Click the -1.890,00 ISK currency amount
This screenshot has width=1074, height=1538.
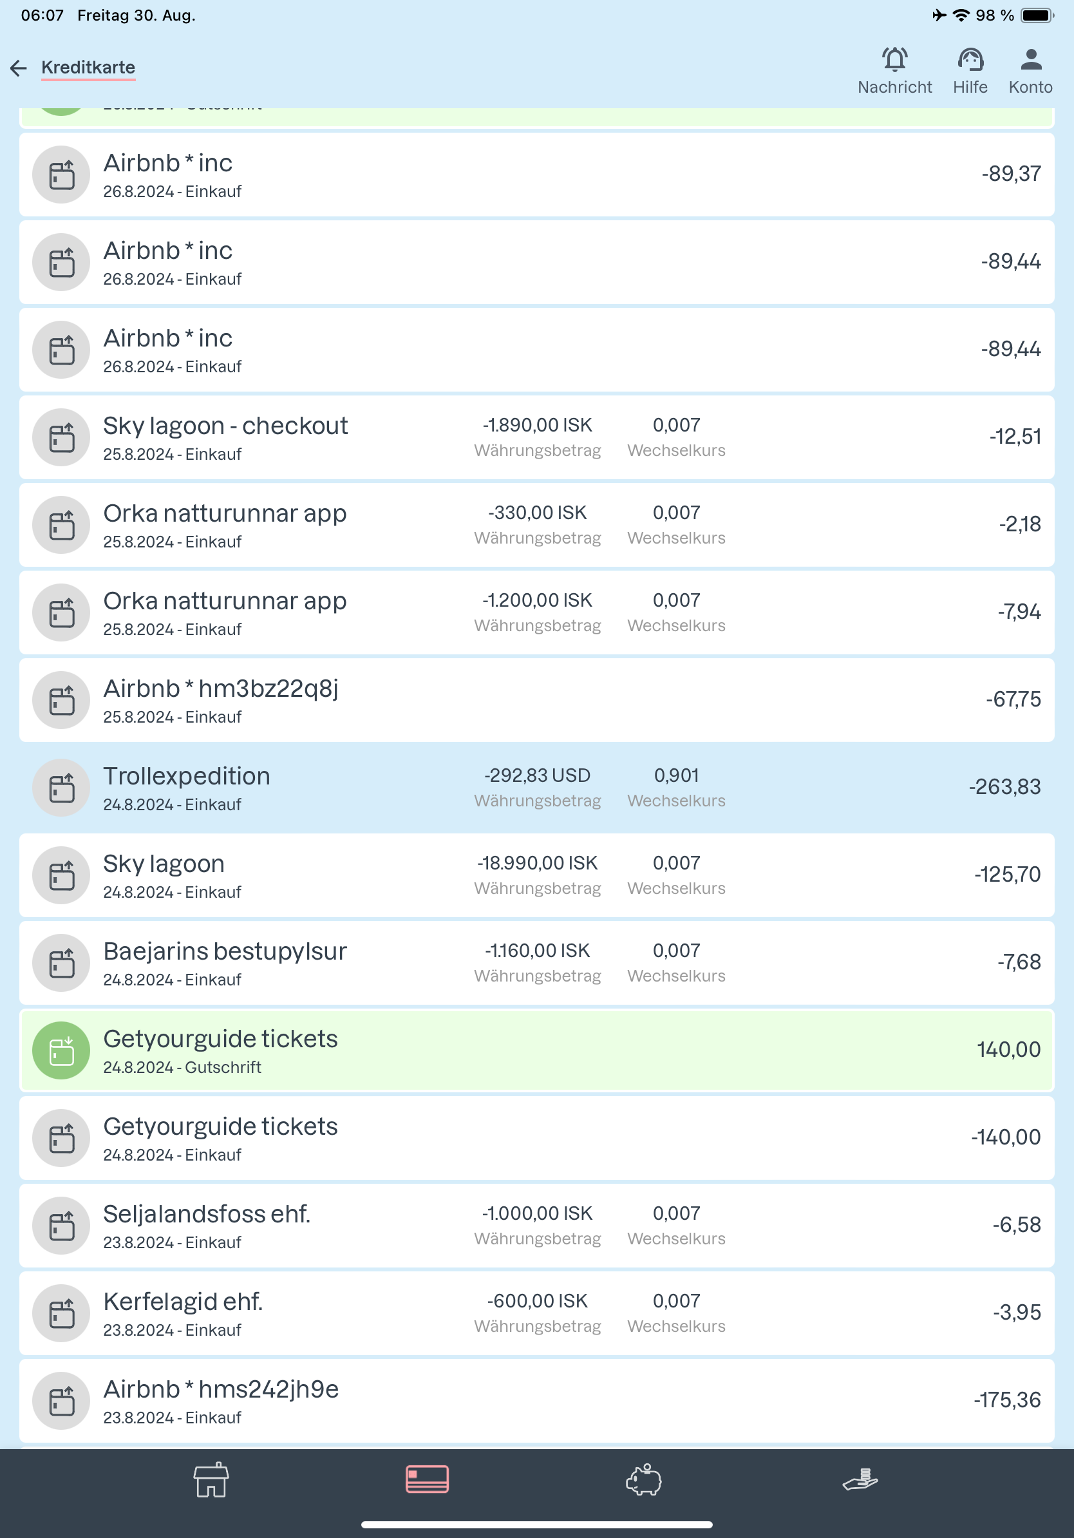(x=537, y=425)
